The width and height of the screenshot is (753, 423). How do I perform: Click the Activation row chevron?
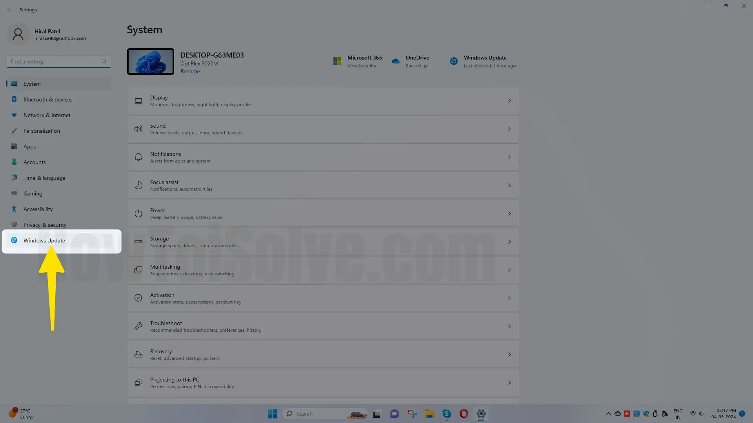pos(509,298)
